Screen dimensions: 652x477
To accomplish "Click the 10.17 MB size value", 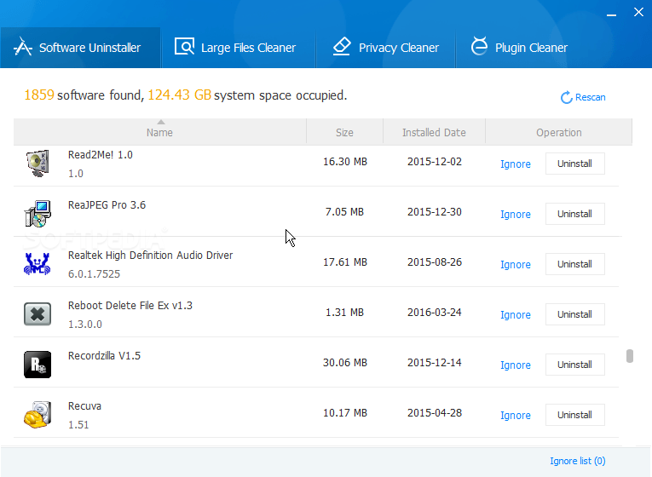I will pyautogui.click(x=345, y=412).
